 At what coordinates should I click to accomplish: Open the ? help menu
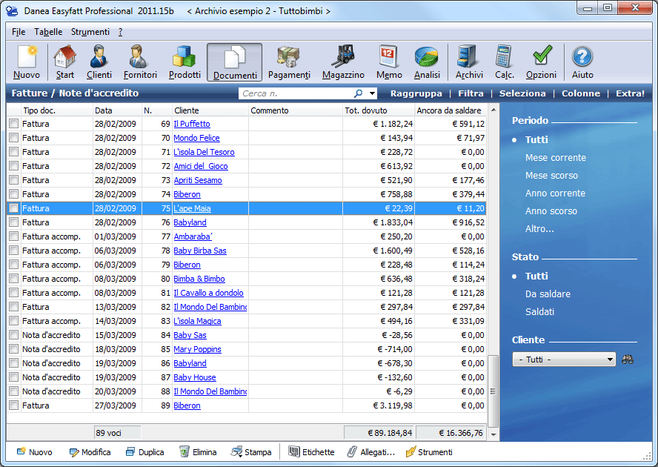[x=121, y=32]
